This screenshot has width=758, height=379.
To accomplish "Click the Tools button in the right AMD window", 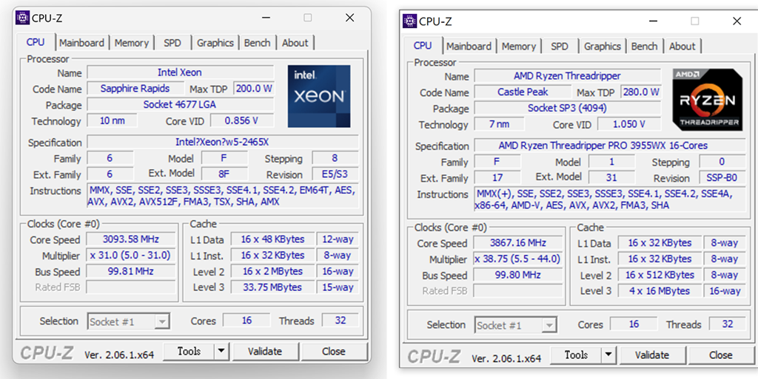I will click(576, 355).
